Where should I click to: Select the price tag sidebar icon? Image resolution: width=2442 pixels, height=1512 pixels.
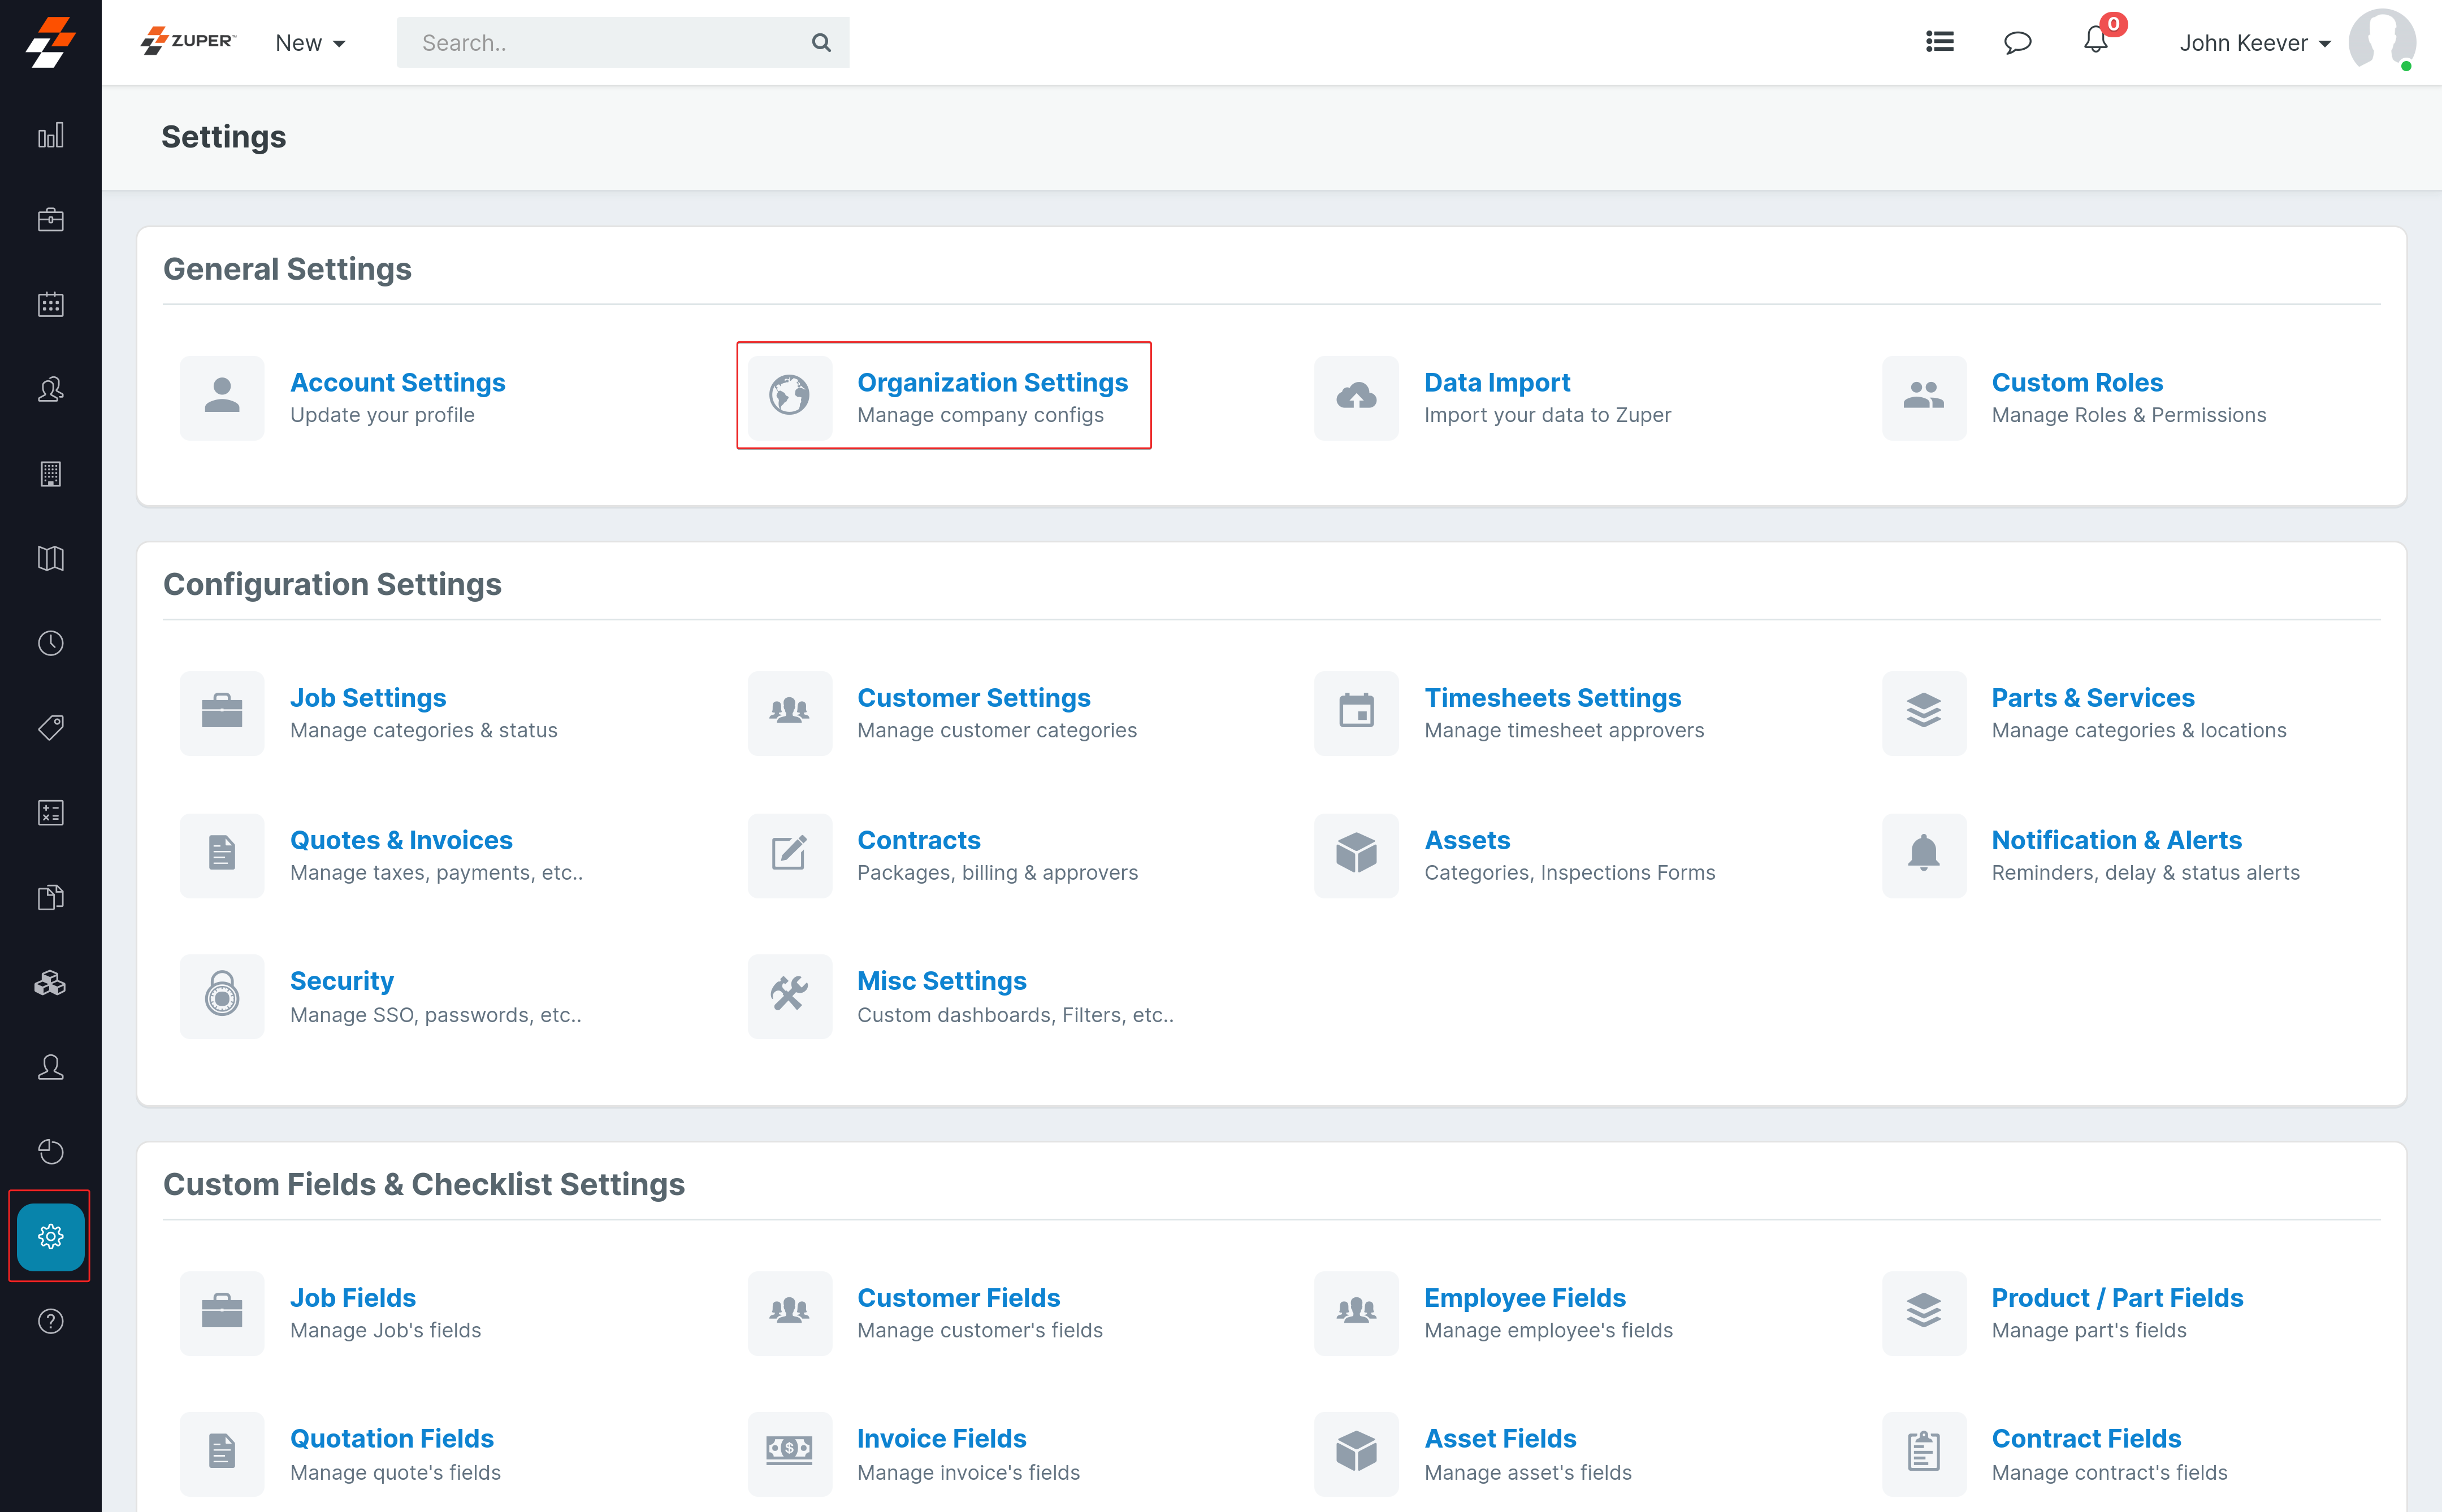pos(50,727)
